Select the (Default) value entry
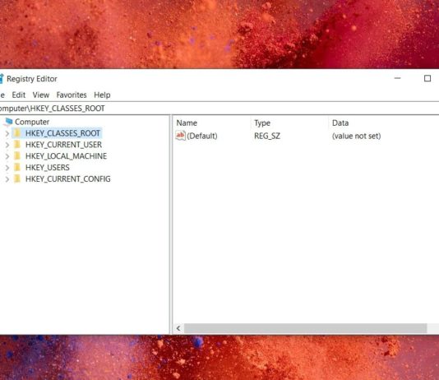 [x=202, y=136]
